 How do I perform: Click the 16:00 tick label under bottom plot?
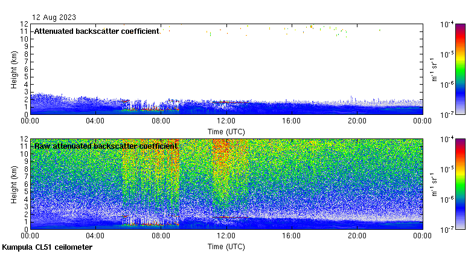point(292,236)
